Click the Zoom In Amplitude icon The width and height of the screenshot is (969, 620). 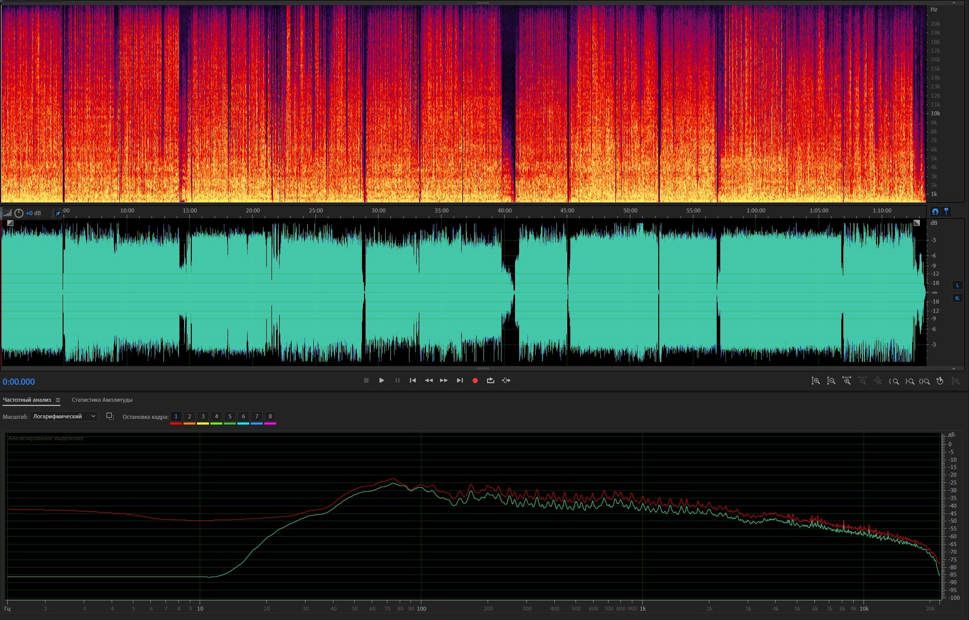[815, 381]
